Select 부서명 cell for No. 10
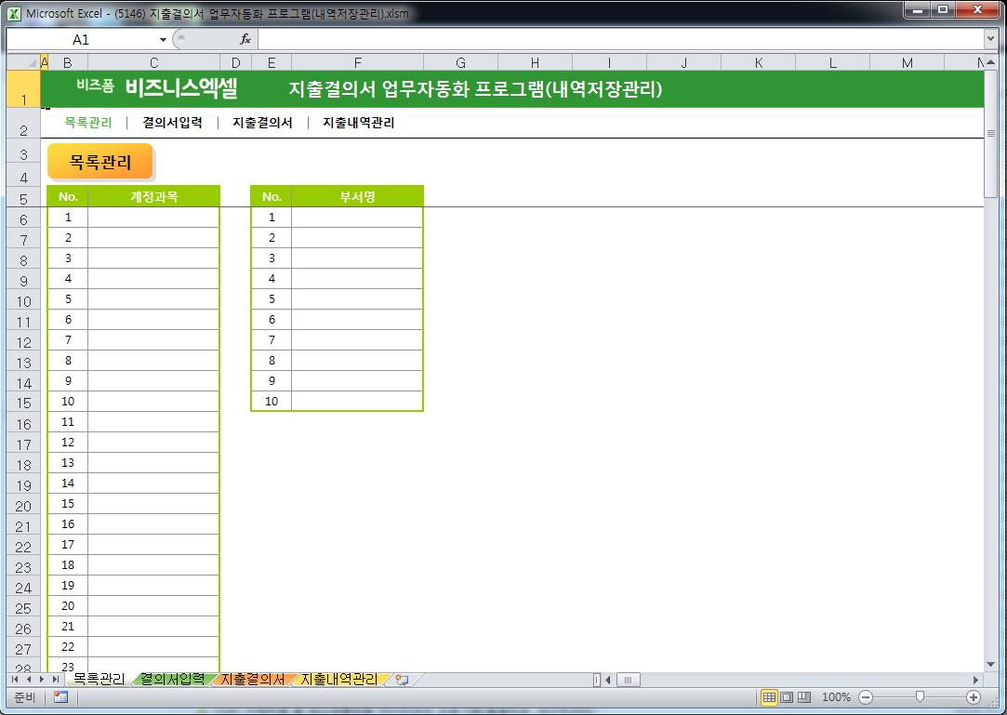1007x715 pixels. pos(357,402)
